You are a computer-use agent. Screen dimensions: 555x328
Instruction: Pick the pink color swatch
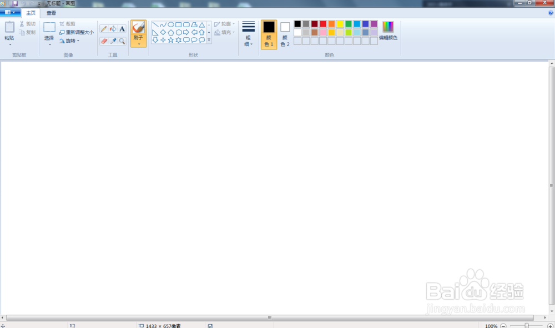[323, 32]
